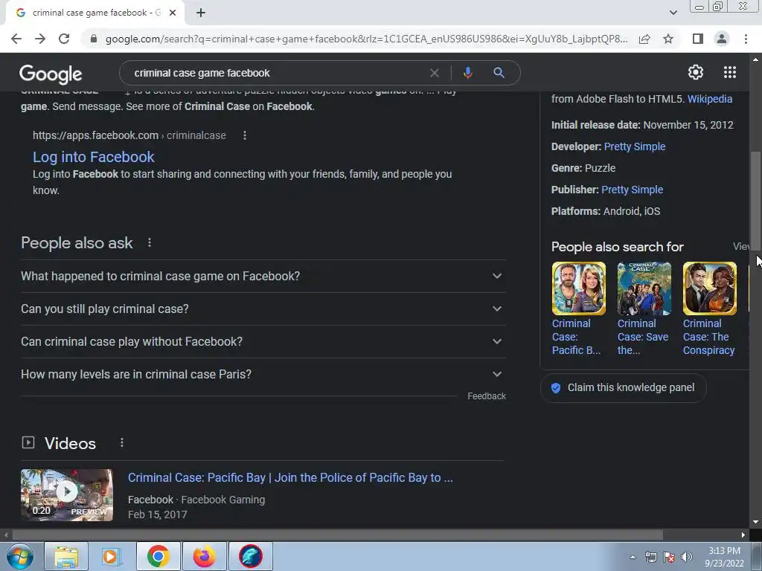Click the 'Genre: Puzzle' text
Image resolution: width=762 pixels, height=571 pixels.
tap(583, 169)
